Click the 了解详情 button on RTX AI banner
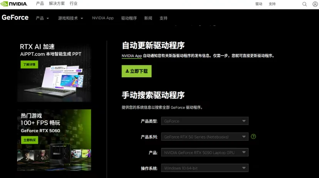Screen dimensions: 319x178 pyautogui.click(x=29, y=65)
